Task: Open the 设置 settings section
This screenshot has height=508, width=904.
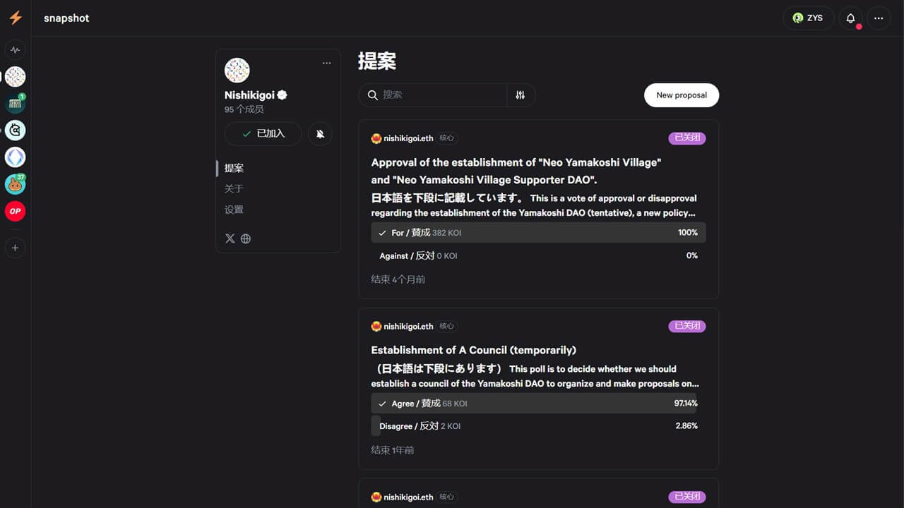Action: [234, 210]
